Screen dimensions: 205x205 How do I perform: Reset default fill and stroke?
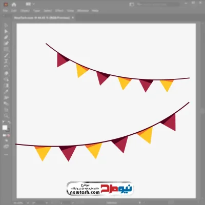click(4, 122)
